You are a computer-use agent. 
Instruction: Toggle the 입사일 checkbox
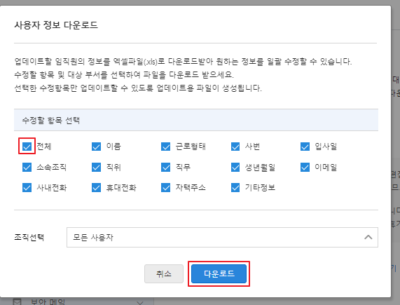coord(305,147)
